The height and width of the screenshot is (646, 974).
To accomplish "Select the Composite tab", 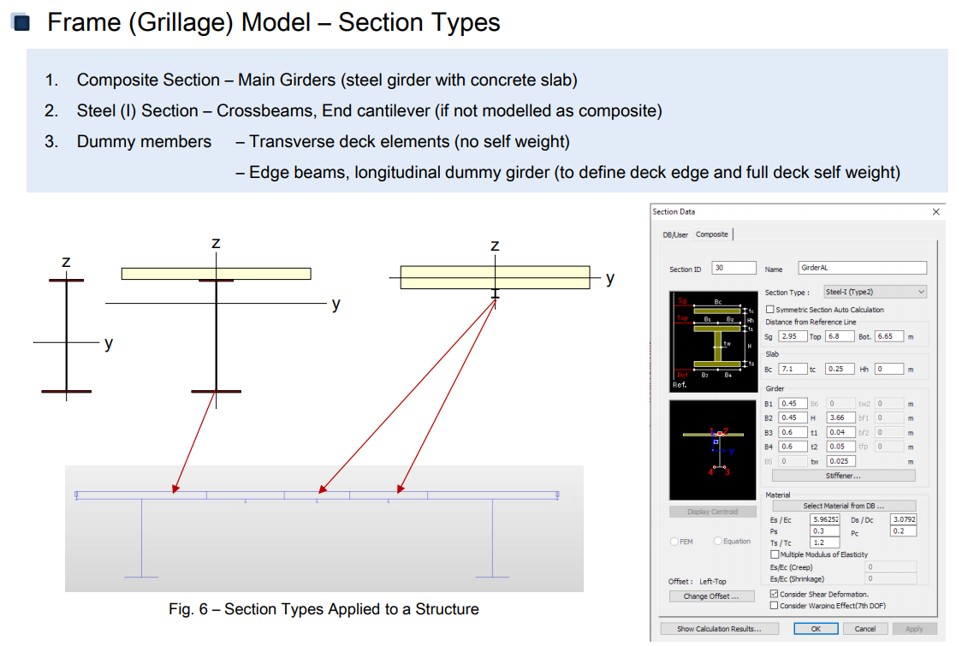I will 712,234.
